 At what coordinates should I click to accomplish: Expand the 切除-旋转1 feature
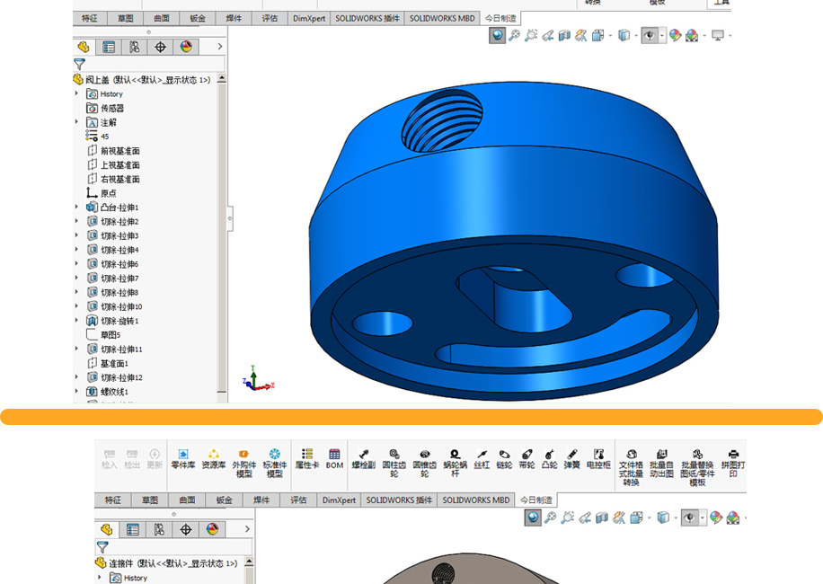click(x=76, y=320)
